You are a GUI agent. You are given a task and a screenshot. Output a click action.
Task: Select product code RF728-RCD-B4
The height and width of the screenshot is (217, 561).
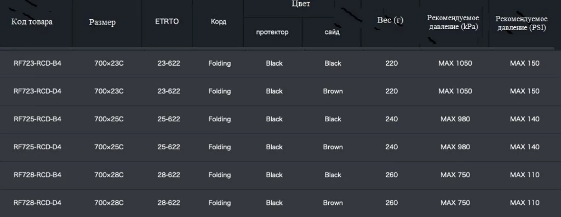tap(38, 175)
